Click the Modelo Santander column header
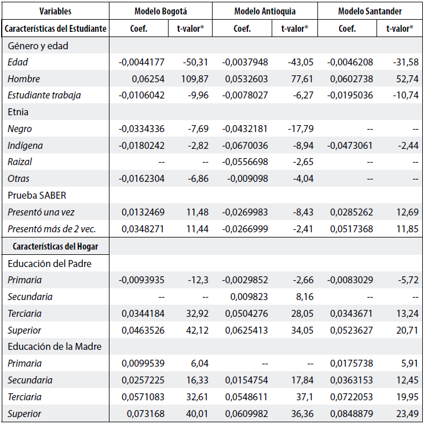The width and height of the screenshot is (424, 424). click(370, 11)
